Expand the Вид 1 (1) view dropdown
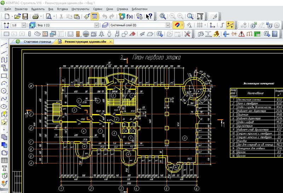283x193 pixels. [x=97, y=25]
